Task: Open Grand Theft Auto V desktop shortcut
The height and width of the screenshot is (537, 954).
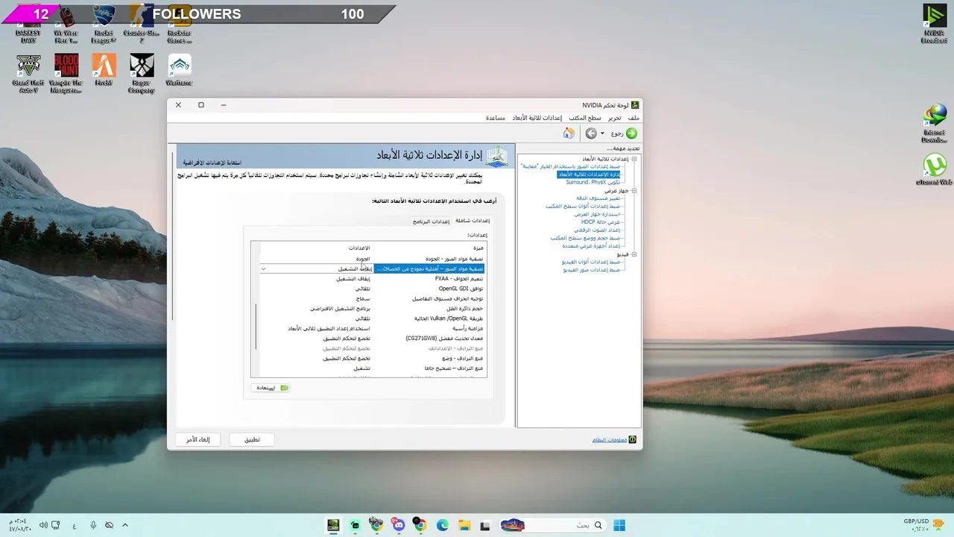Action: point(28,74)
